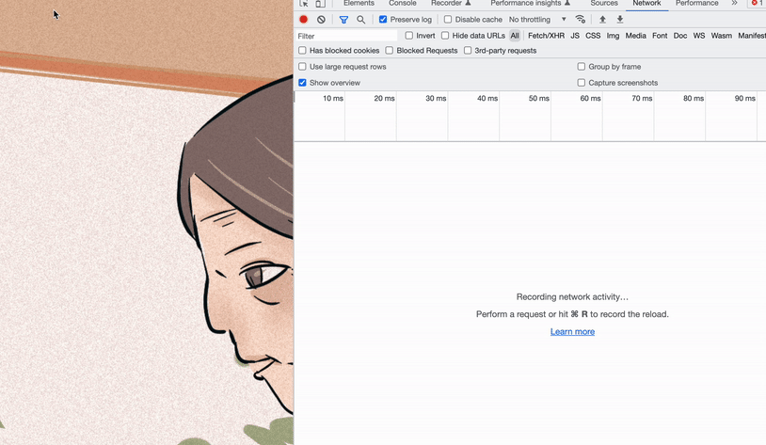The width and height of the screenshot is (766, 445).
Task: Filter requests by Manifest
Action: click(x=752, y=36)
